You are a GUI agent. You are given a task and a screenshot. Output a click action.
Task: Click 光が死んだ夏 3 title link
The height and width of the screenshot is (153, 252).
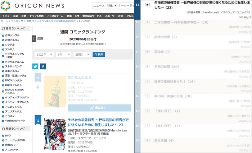click(x=80, y=78)
